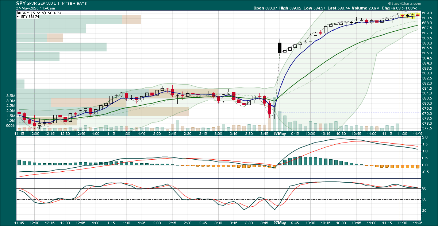
Task: Click the 578.0 price axis label
Action: pyautogui.click(x=427, y=124)
